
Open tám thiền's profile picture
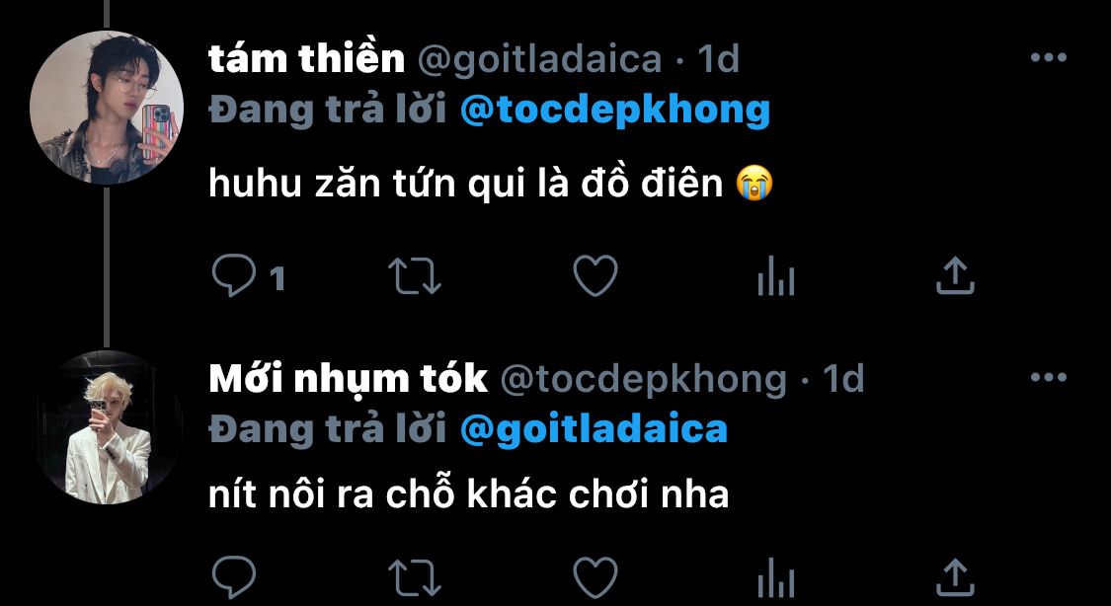click(x=107, y=108)
